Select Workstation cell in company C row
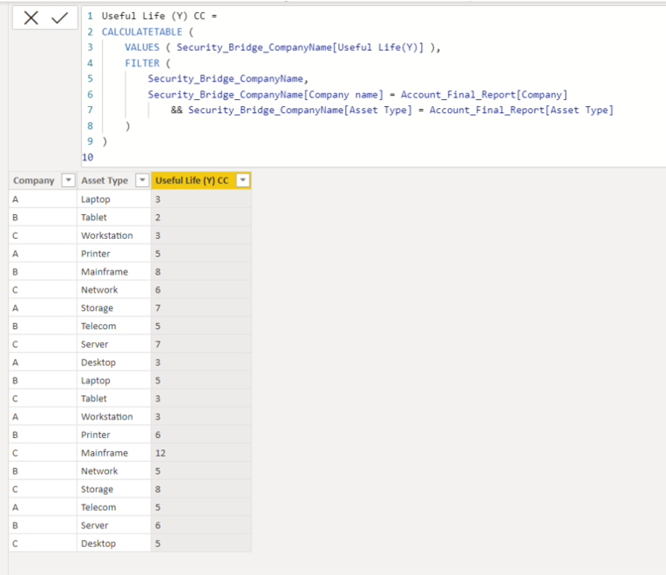This screenshot has height=575, width=666. tap(114, 235)
